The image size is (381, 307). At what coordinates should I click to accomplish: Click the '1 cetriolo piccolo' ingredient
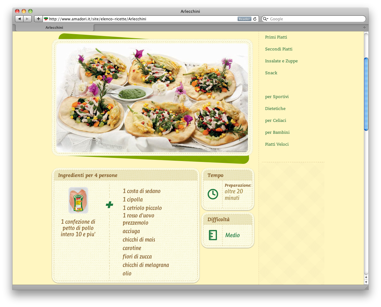coord(142,208)
